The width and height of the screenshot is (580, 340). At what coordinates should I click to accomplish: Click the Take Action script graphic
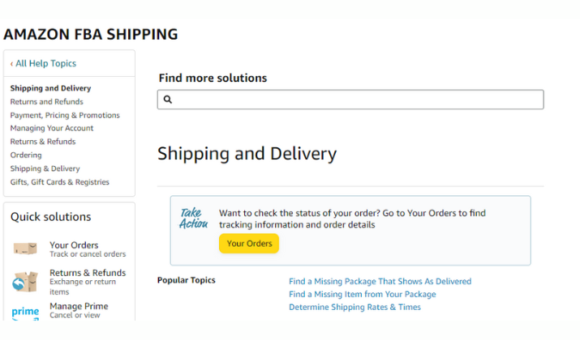[193, 219]
